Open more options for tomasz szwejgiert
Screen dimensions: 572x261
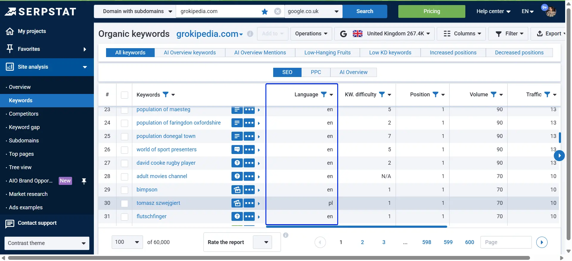tap(249, 203)
